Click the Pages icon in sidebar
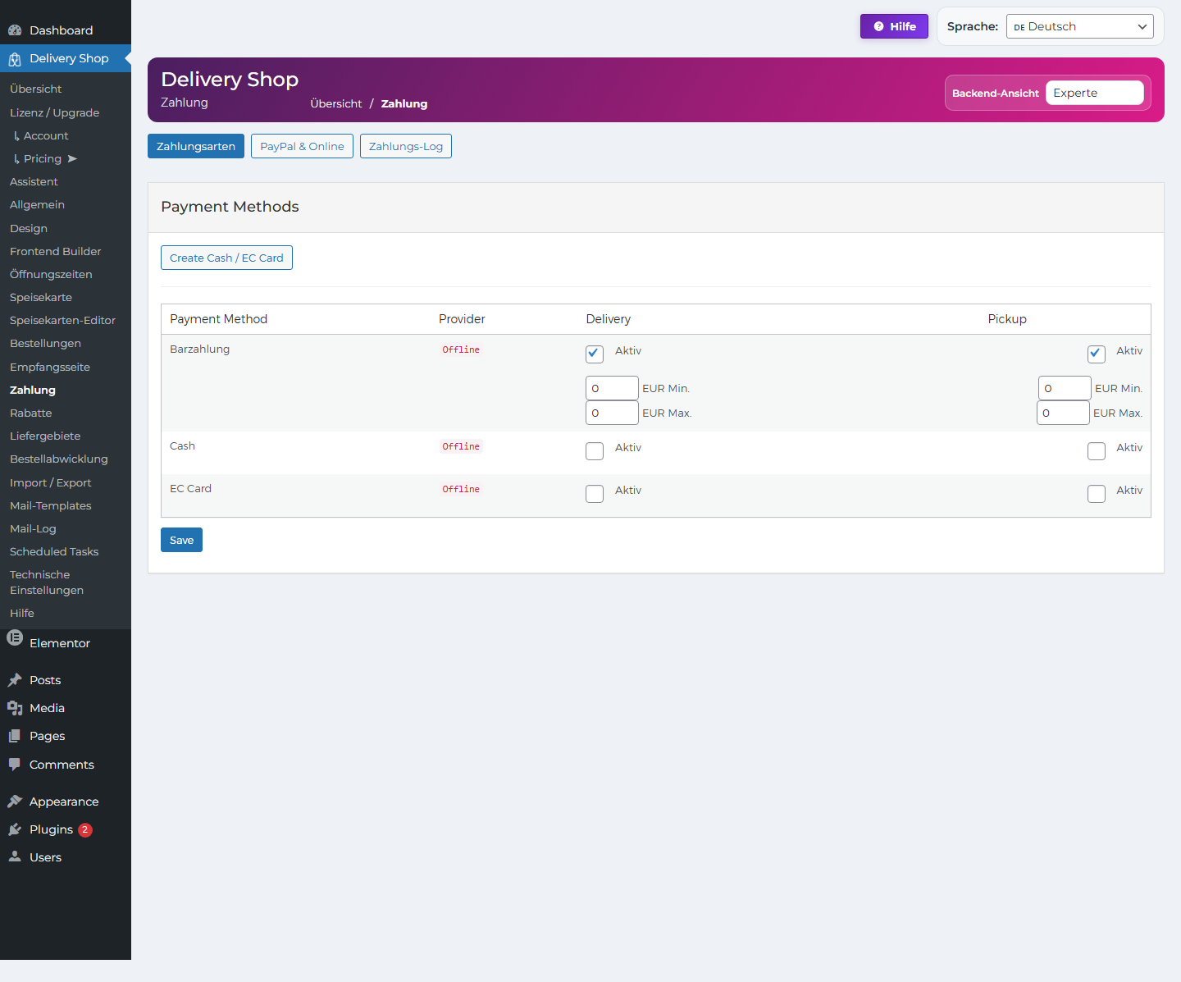 (x=15, y=736)
